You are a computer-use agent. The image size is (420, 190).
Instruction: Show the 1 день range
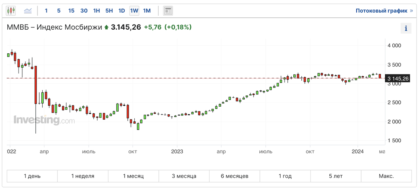coord(32,176)
